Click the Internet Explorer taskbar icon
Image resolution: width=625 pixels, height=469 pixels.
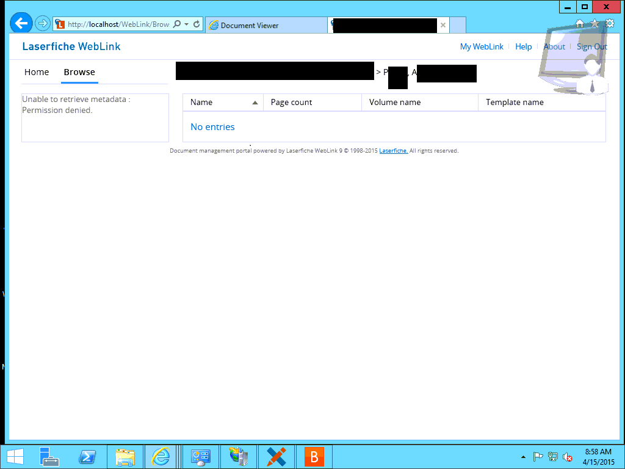(161, 457)
